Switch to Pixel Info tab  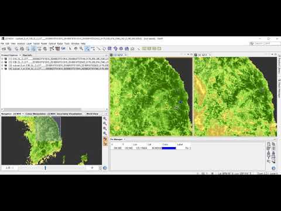28,55
